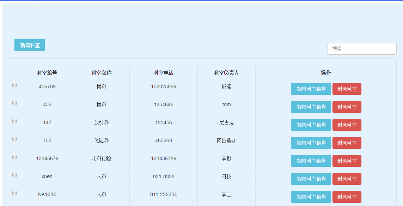
Task: Toggle the checkbox for 儿科化验 row
Action: point(14,157)
